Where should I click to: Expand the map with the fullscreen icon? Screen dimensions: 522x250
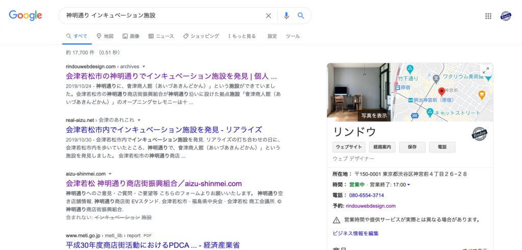point(485,71)
